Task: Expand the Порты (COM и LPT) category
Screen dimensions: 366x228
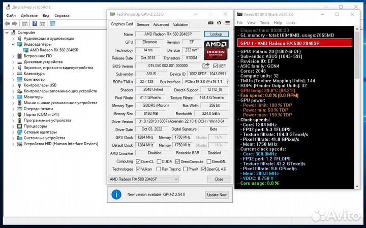Action: click(13, 114)
